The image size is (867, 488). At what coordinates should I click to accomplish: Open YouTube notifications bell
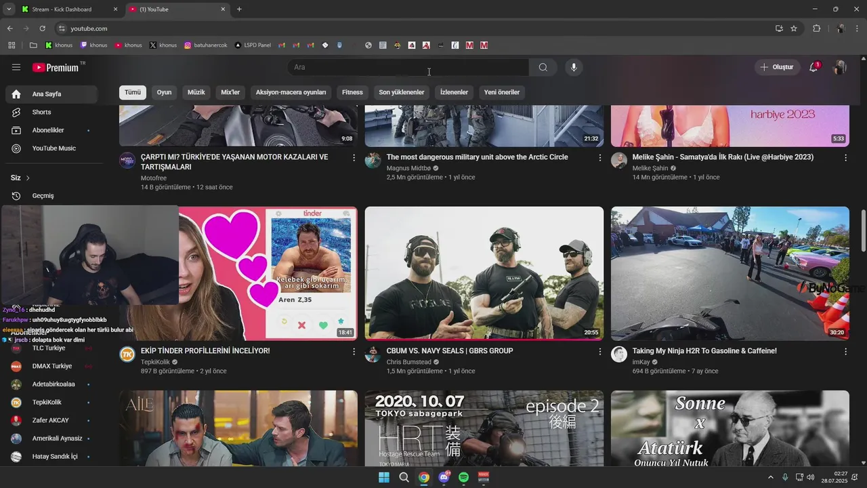(814, 67)
